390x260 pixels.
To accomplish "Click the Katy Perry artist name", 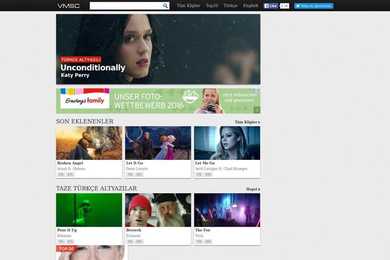I will (75, 75).
